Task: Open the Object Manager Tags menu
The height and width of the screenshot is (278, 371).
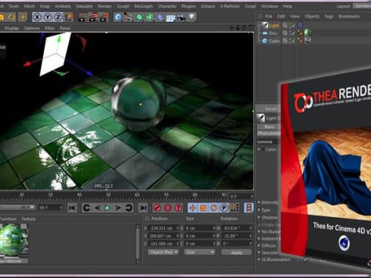Action: (x=329, y=17)
